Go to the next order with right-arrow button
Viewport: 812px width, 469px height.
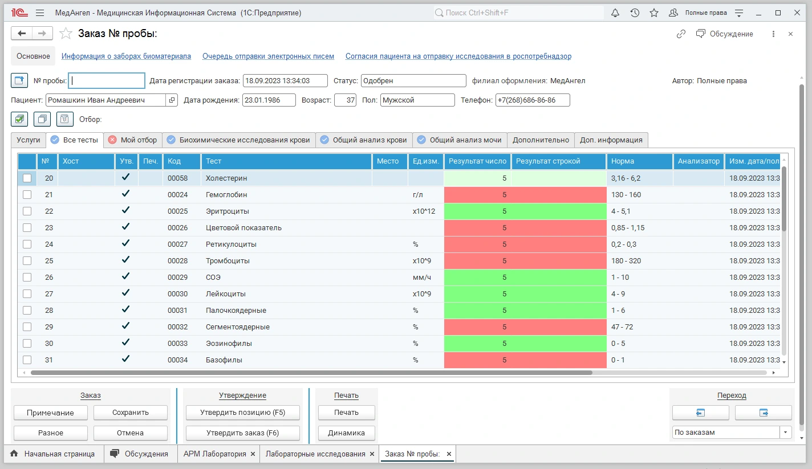tap(763, 413)
